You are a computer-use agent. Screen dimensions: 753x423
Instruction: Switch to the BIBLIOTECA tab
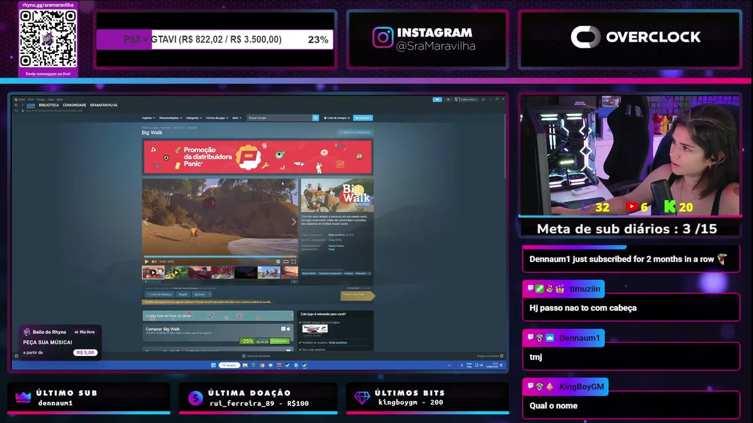(49, 105)
